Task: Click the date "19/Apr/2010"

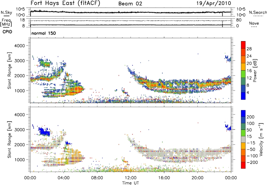Action: click(214, 3)
